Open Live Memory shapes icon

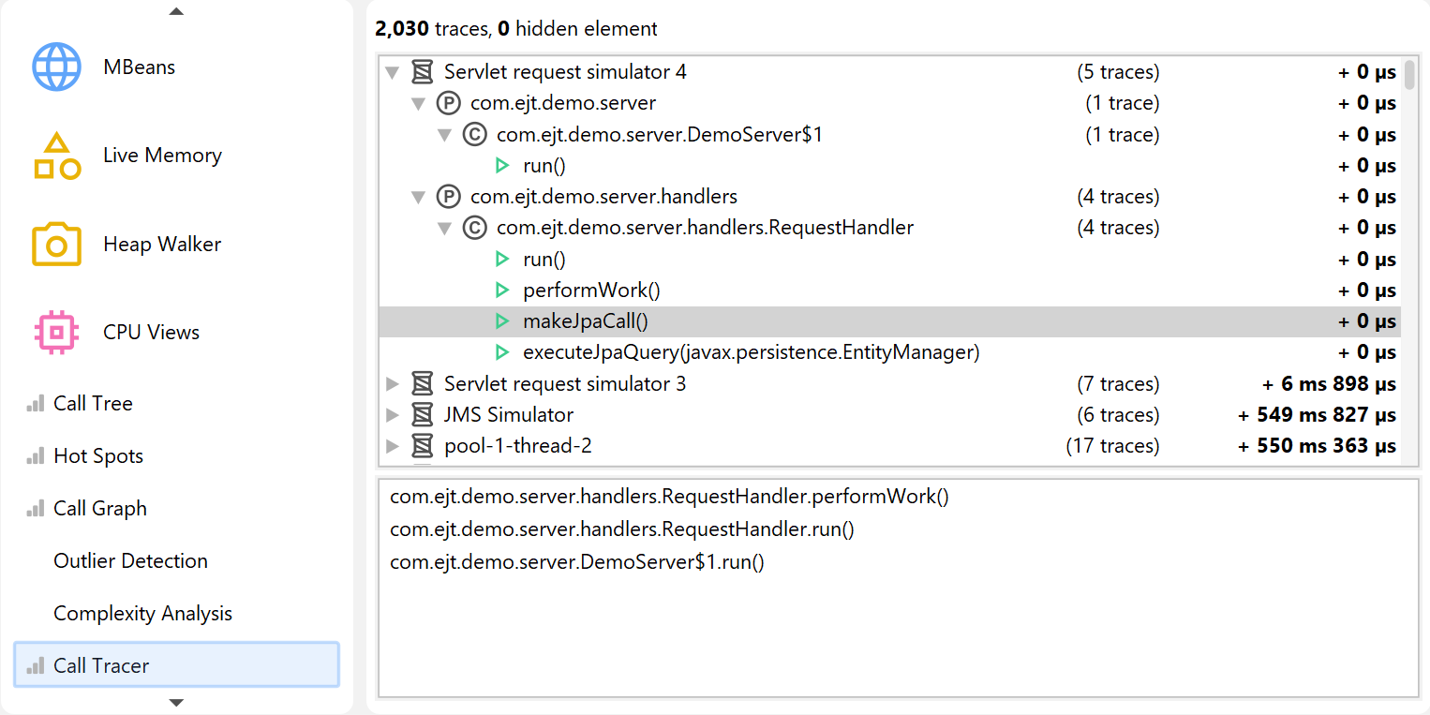[57, 156]
